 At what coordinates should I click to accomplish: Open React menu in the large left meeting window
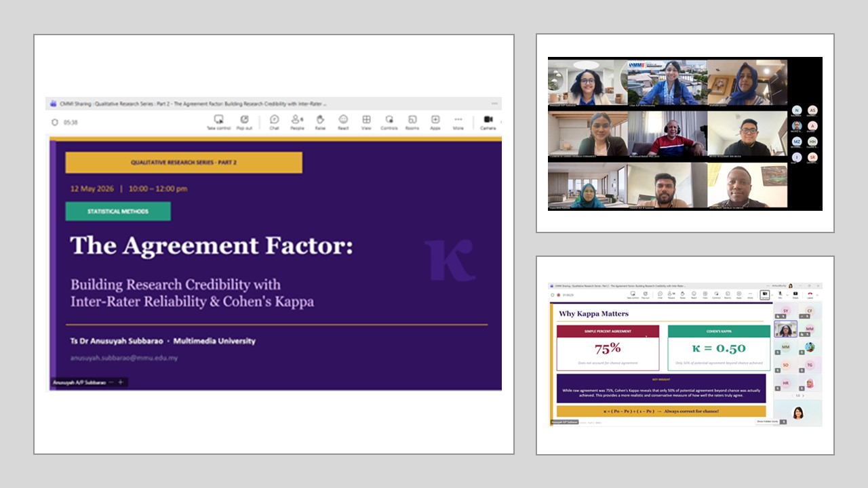[x=343, y=122]
